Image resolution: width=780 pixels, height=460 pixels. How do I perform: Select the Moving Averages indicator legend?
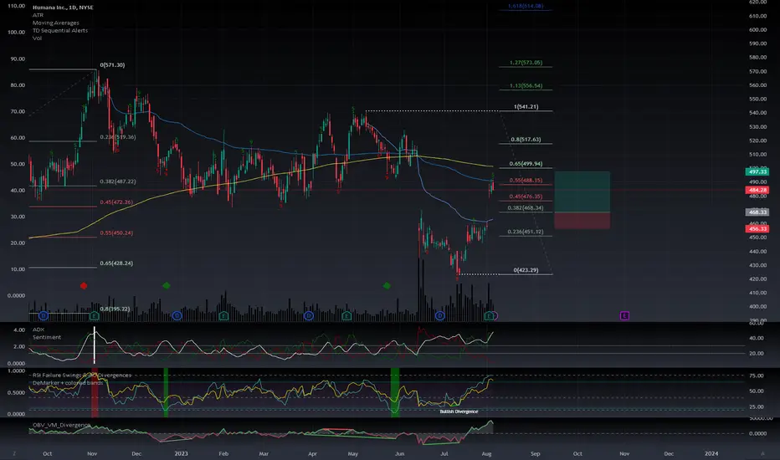pos(56,23)
